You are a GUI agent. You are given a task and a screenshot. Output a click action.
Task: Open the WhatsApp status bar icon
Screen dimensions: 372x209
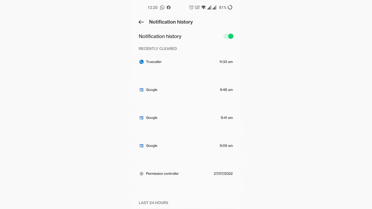162,8
